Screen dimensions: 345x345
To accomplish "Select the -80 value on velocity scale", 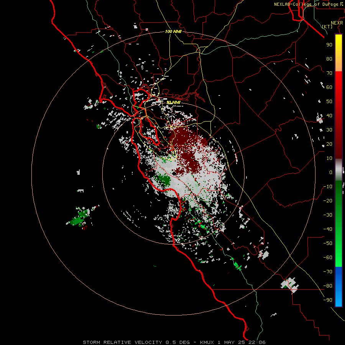I will 328,286.
